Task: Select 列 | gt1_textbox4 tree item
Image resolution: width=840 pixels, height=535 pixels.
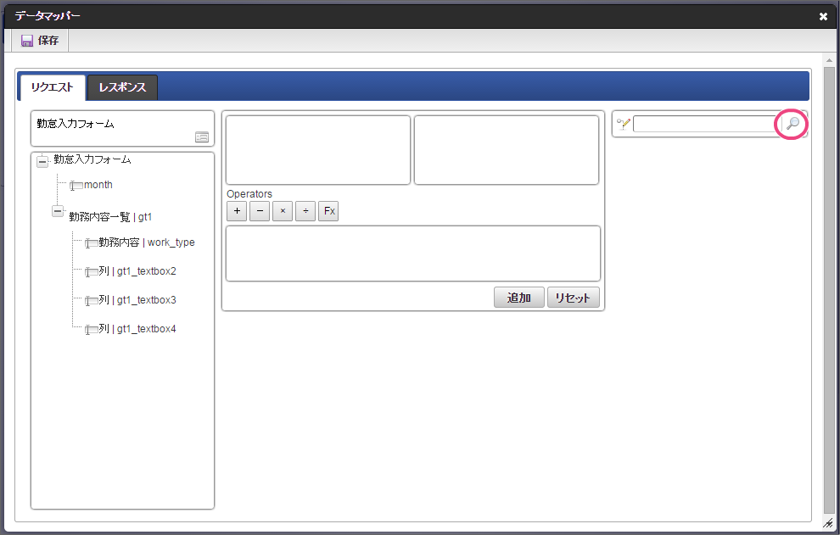Action: pyautogui.click(x=137, y=329)
